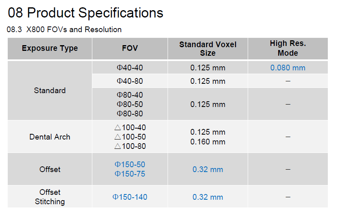Image resolution: width=338 pixels, height=216 pixels.
Task: Click the Dental Arch exposure cell
Action: [50, 137]
